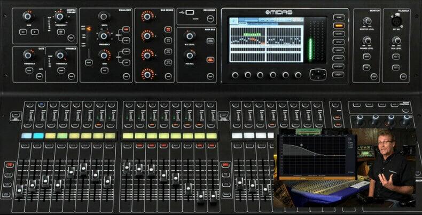Select the Gate Threshold knob
Image resolution: width=422 pixels, height=215 pixels.
coord(27,54)
